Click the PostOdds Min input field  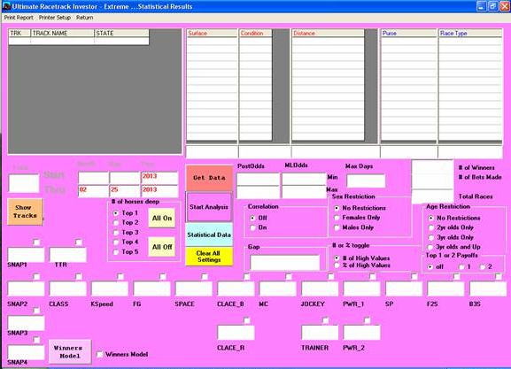258,179
